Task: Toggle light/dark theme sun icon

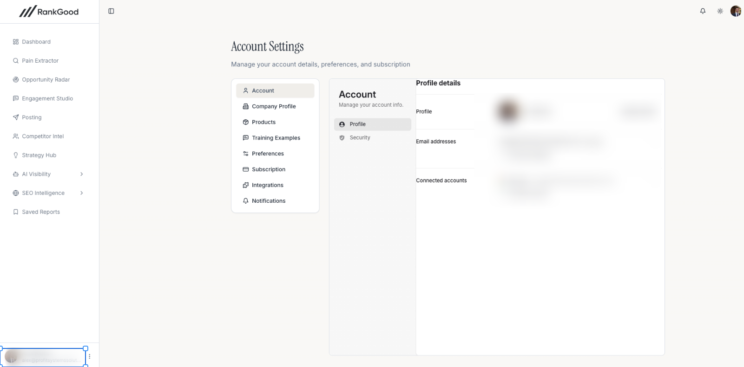Action: point(720,11)
